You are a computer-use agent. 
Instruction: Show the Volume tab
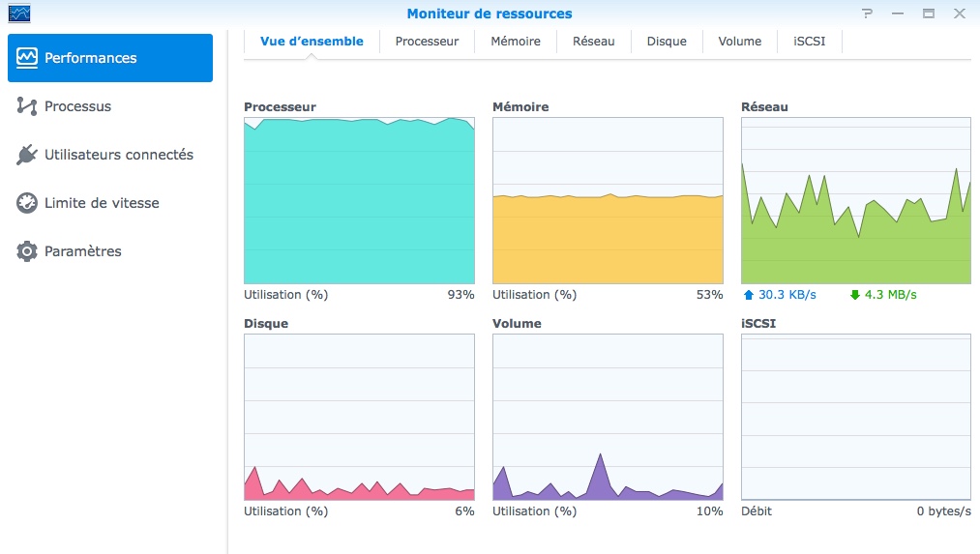(739, 42)
